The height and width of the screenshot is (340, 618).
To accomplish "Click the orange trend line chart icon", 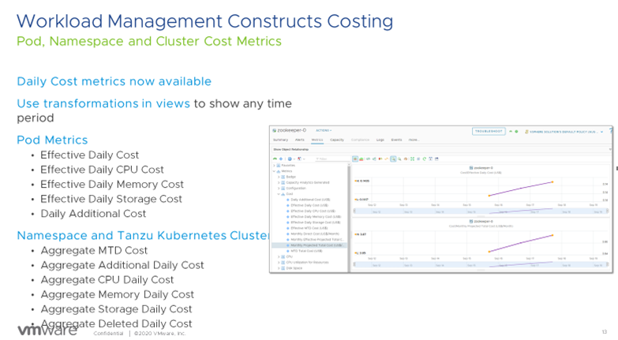I will [387, 159].
